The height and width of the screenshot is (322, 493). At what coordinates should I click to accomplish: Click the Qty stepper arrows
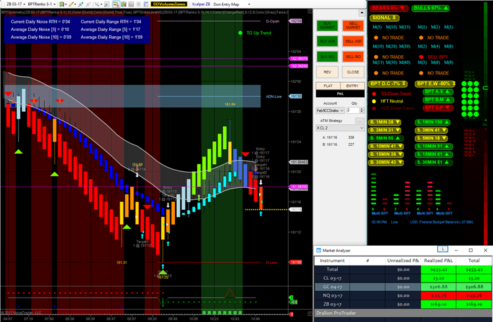(x=362, y=110)
